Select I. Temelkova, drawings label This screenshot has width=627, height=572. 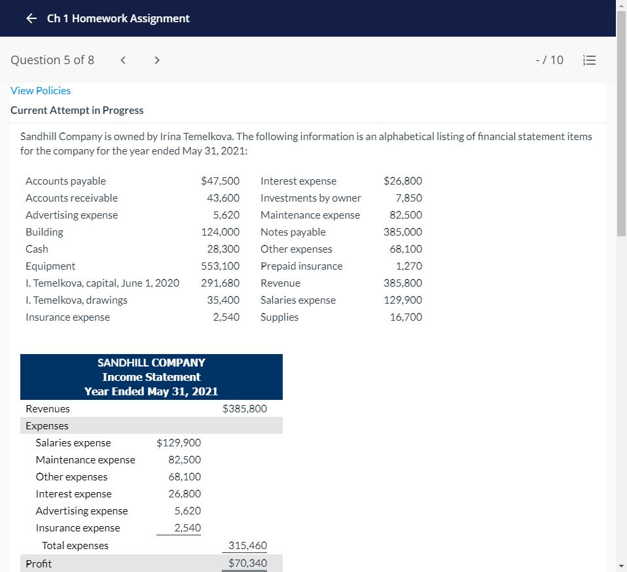point(77,300)
